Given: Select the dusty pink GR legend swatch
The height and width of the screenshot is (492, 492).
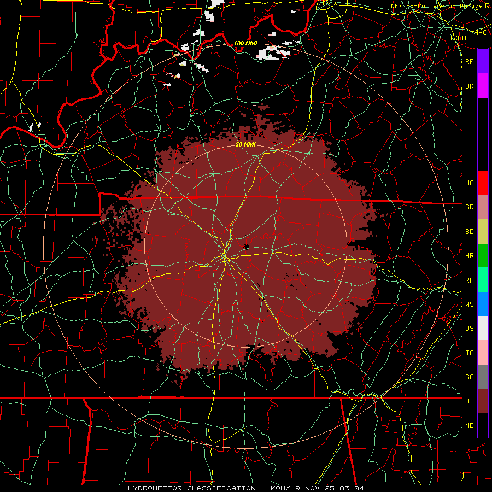Looking at the screenshot, I should [x=483, y=207].
